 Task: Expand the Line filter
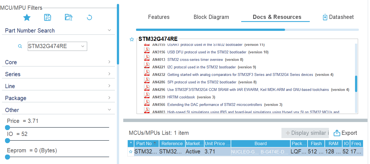[109, 86]
